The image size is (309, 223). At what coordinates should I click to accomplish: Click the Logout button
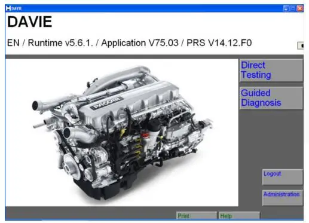(x=283, y=177)
